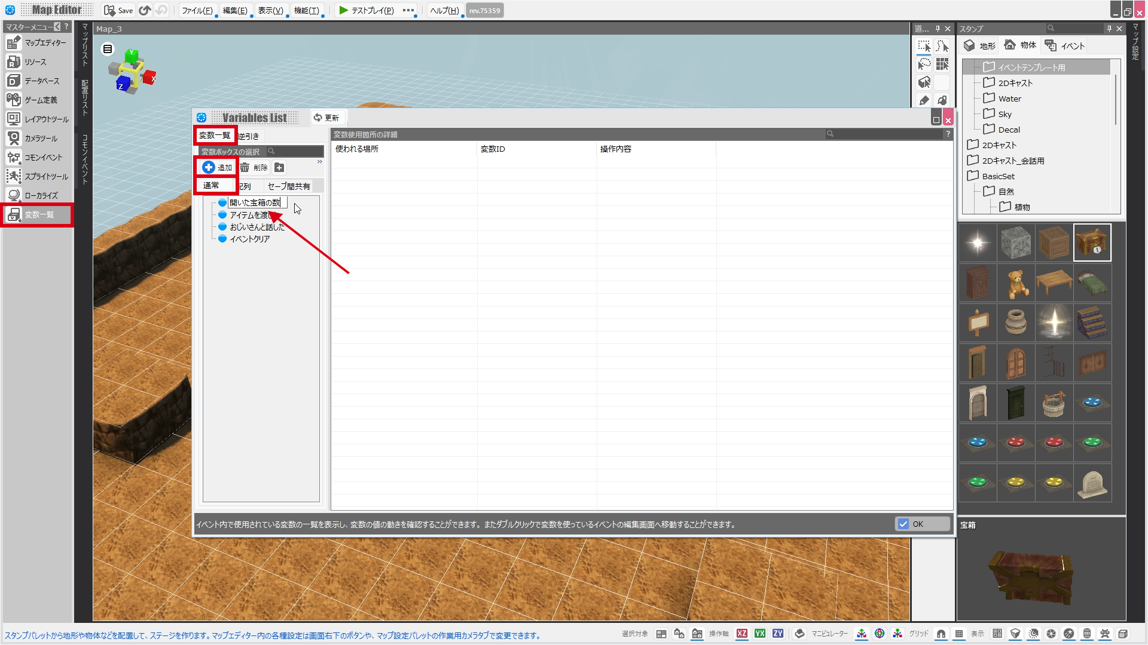Switch to the 通常 variable tab
Image resolution: width=1148 pixels, height=645 pixels.
[212, 186]
